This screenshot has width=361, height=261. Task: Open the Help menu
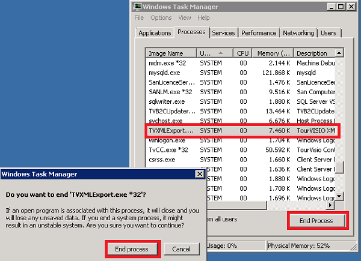[203, 18]
